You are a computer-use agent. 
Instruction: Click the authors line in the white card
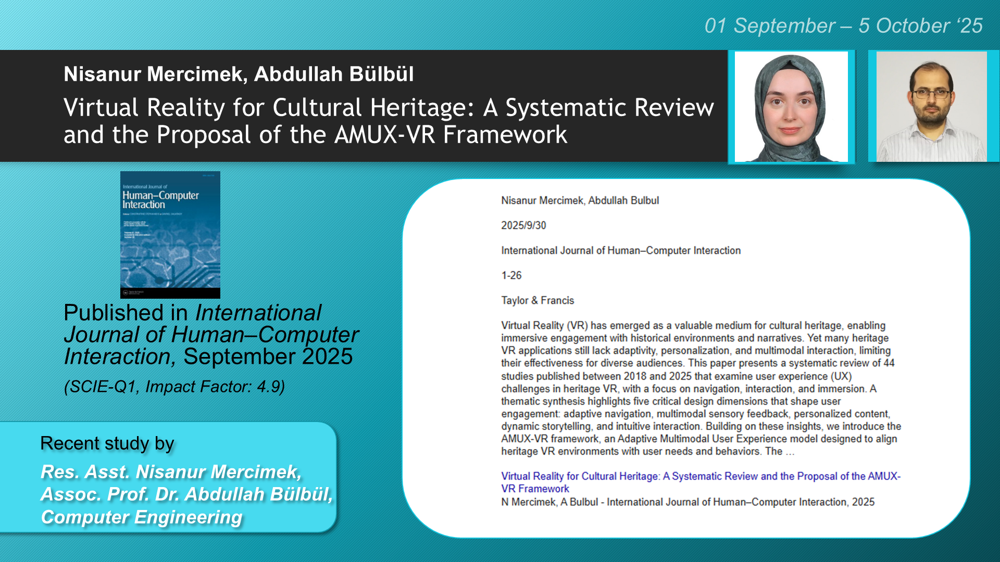(580, 200)
